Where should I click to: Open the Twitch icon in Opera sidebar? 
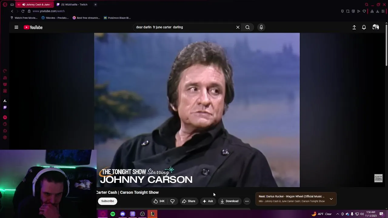(5, 107)
